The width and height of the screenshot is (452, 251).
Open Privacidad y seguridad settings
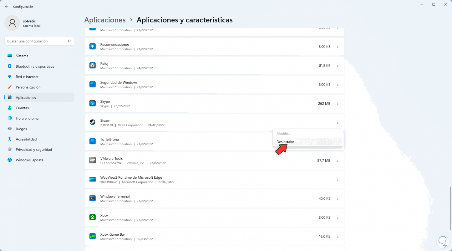pyautogui.click(x=39, y=150)
